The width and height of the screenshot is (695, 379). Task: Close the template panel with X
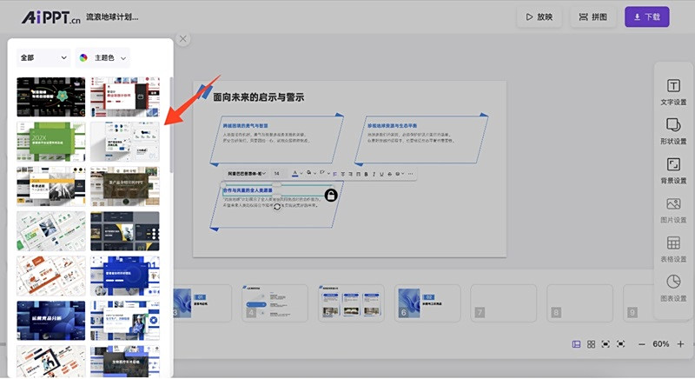[x=182, y=38]
